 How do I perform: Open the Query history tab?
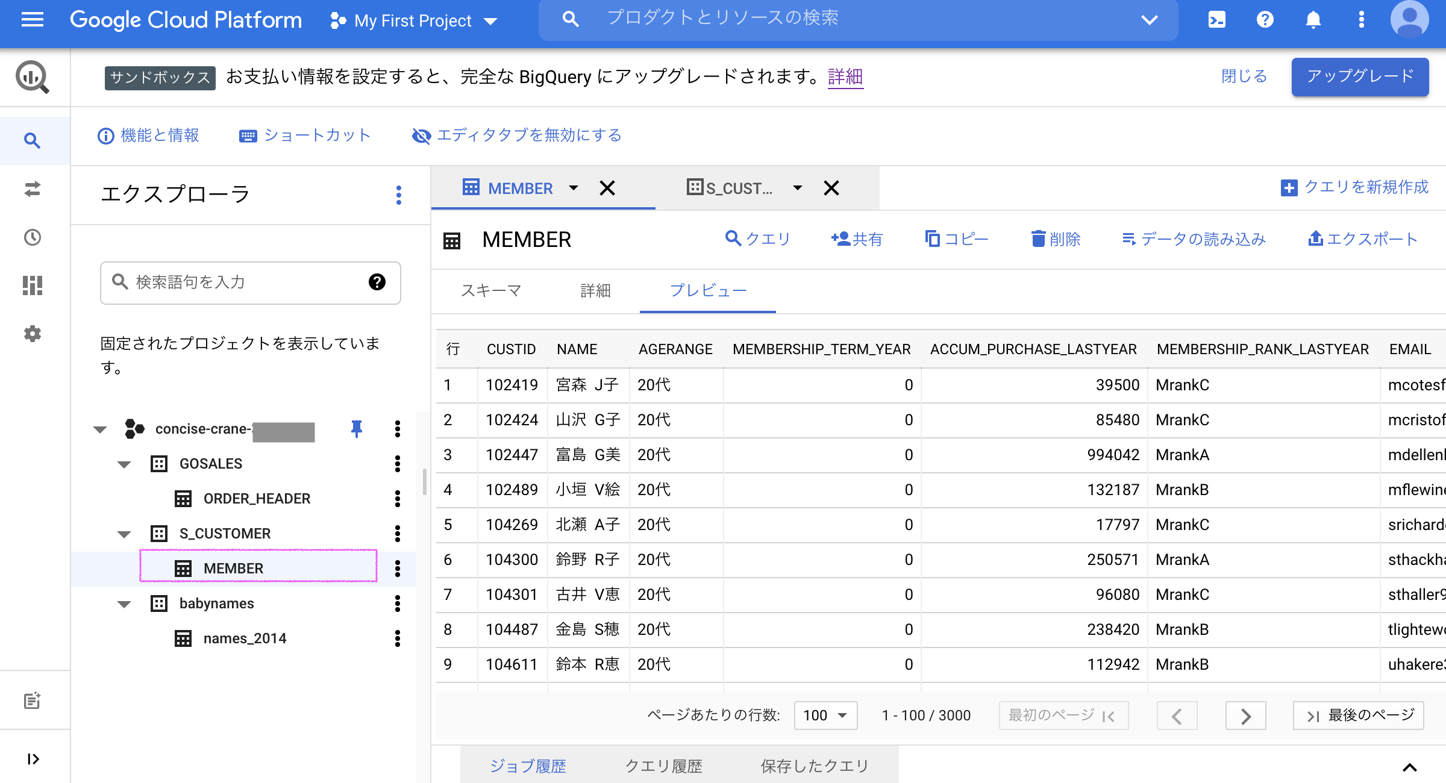[663, 766]
